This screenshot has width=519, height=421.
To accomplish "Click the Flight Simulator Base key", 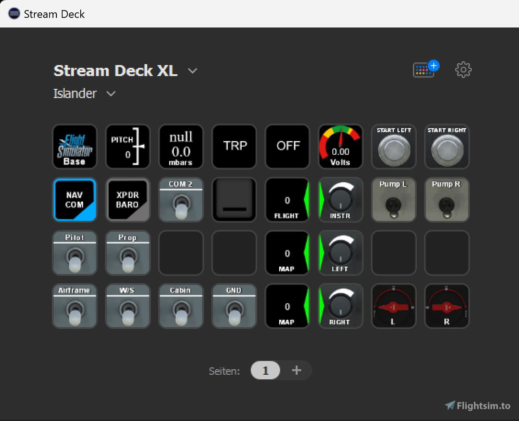I will [x=75, y=146].
